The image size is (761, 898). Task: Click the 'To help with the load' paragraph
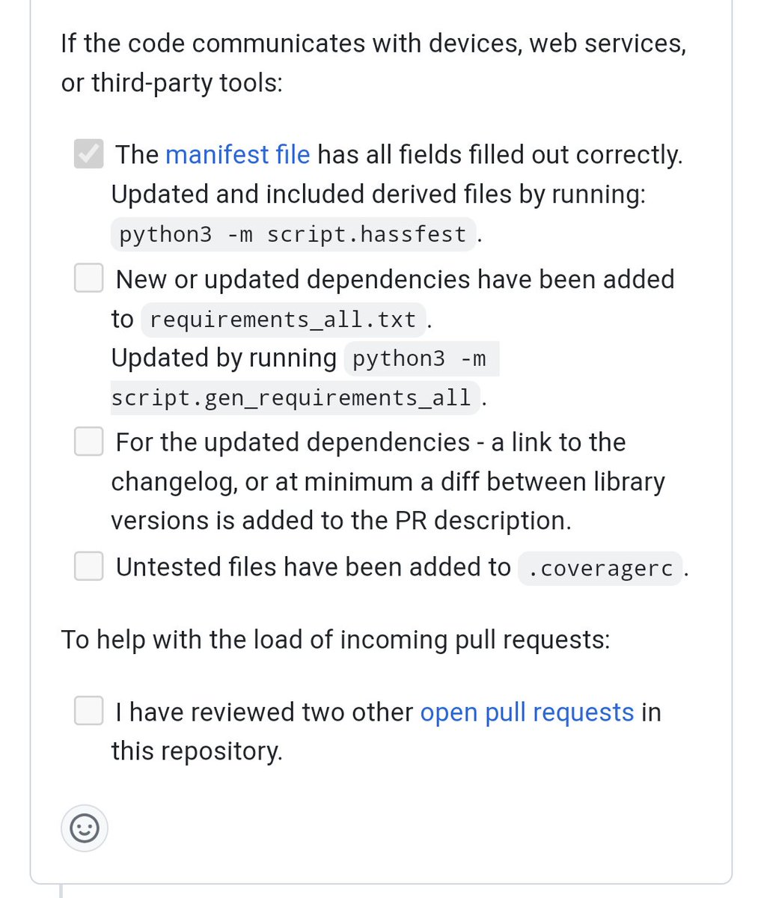335,640
